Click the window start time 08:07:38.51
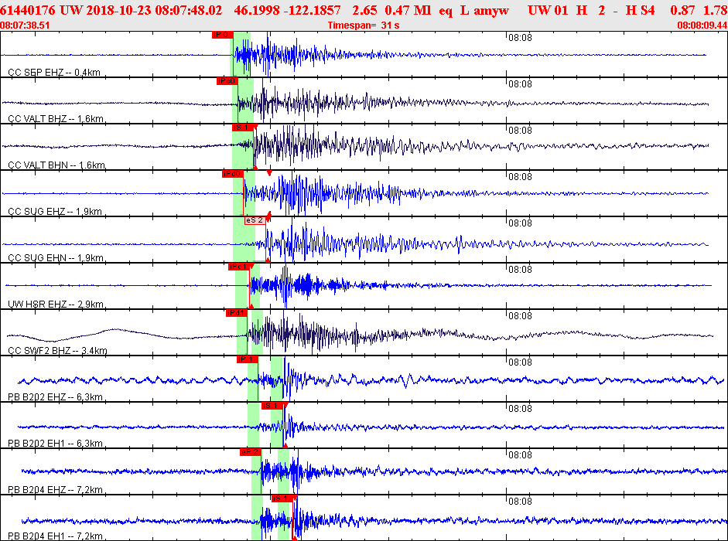The width and height of the screenshot is (728, 541). 25,25
